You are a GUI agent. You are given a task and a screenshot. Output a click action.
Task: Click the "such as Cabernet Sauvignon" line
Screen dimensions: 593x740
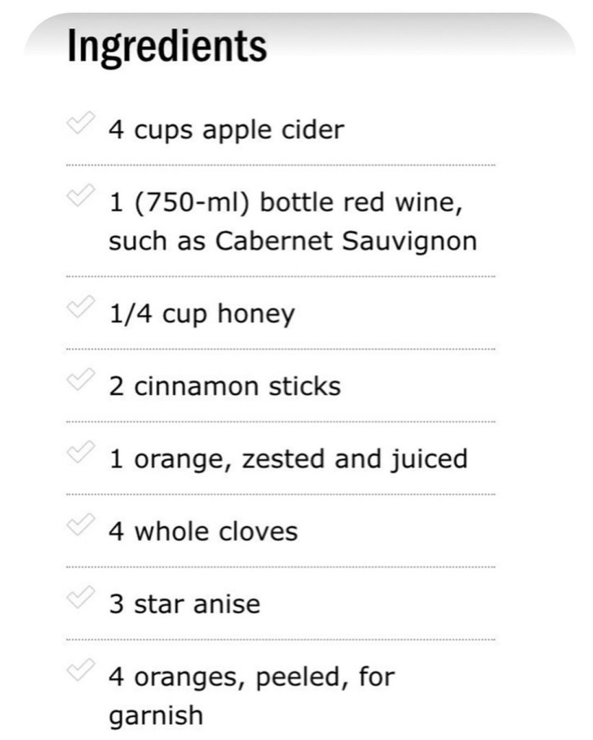coord(293,241)
